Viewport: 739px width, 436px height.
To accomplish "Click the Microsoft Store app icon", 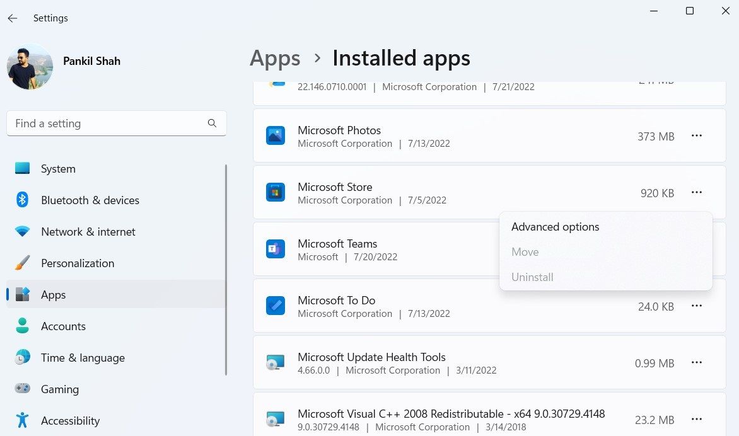I will click(x=276, y=192).
